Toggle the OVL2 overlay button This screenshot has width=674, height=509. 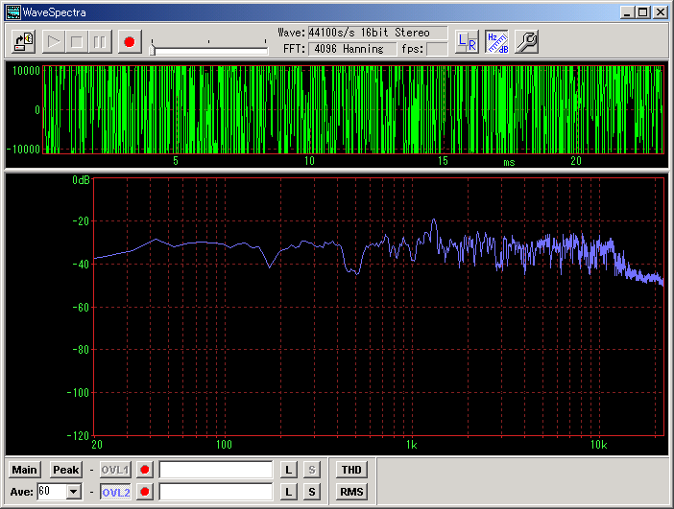(x=115, y=492)
